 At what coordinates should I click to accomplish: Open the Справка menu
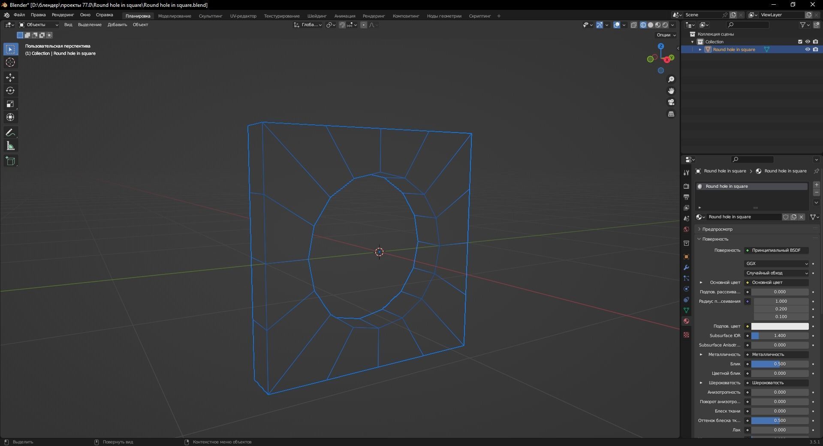click(105, 15)
